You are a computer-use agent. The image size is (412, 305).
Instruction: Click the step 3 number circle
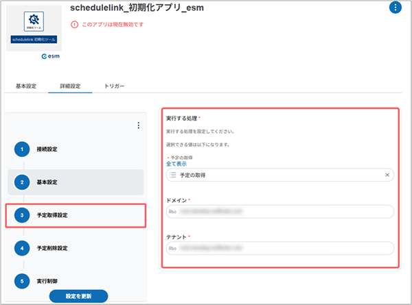point(22,215)
